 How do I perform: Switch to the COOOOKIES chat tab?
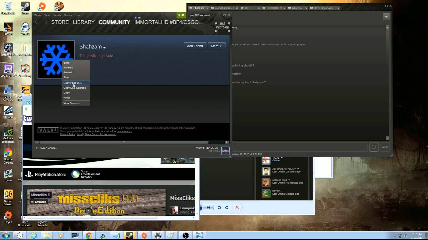pyautogui.click(x=274, y=8)
